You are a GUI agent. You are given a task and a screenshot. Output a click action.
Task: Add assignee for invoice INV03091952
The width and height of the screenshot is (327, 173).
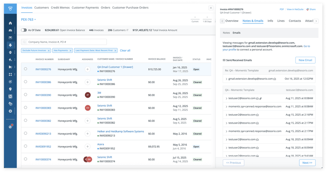[88, 147]
